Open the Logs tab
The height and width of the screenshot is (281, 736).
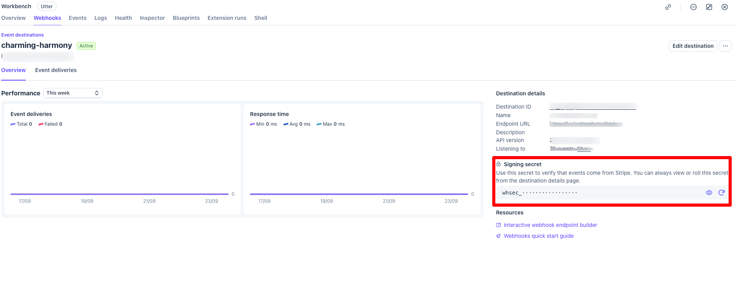click(x=101, y=18)
